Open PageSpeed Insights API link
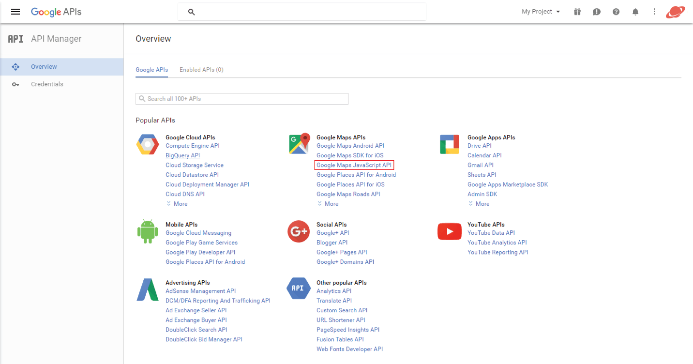The height and width of the screenshot is (364, 693). 348,330
